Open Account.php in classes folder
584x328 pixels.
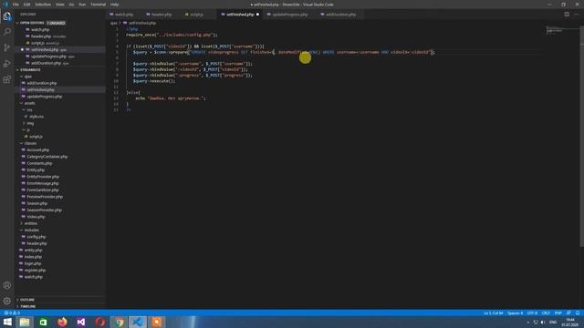click(37, 150)
